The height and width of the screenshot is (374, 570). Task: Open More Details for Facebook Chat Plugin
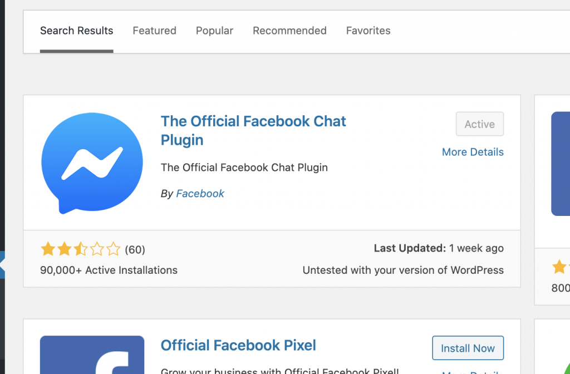[x=473, y=152]
